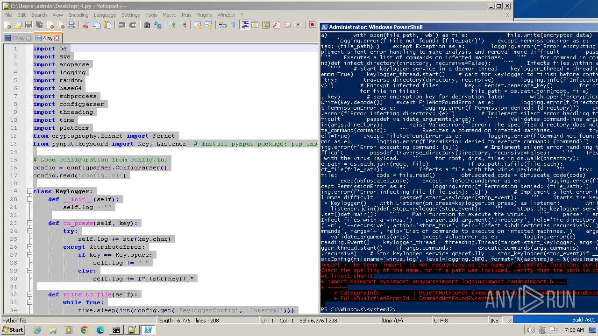Zoom out using the toolbar icon
Screen dimensions: 598x336
pyautogui.click(x=183, y=25)
